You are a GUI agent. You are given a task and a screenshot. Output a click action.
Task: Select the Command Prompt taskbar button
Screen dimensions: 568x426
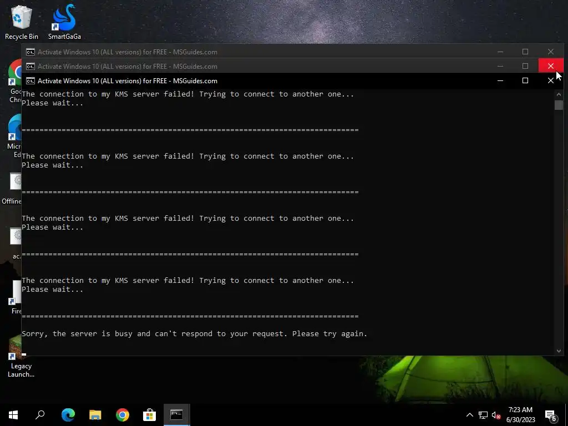pyautogui.click(x=177, y=415)
